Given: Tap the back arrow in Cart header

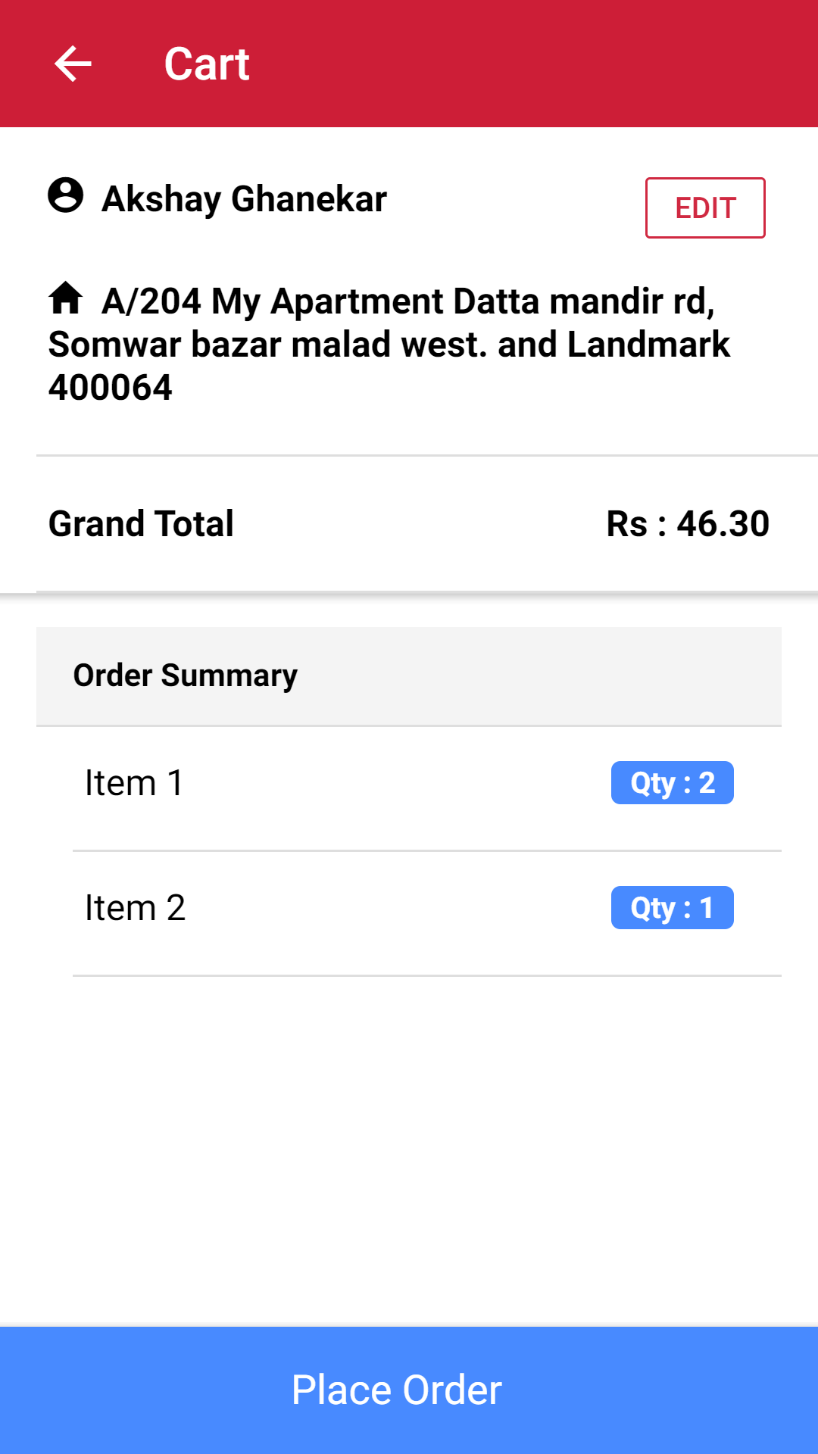Looking at the screenshot, I should tap(73, 64).
